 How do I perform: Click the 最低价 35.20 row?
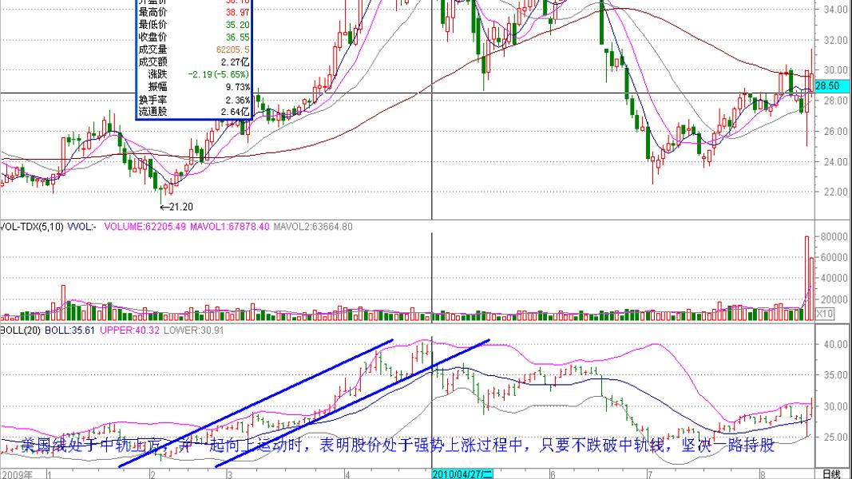coord(194,25)
